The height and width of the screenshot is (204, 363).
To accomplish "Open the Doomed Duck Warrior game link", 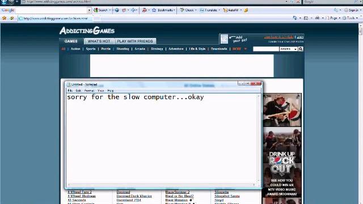I will (134, 196).
